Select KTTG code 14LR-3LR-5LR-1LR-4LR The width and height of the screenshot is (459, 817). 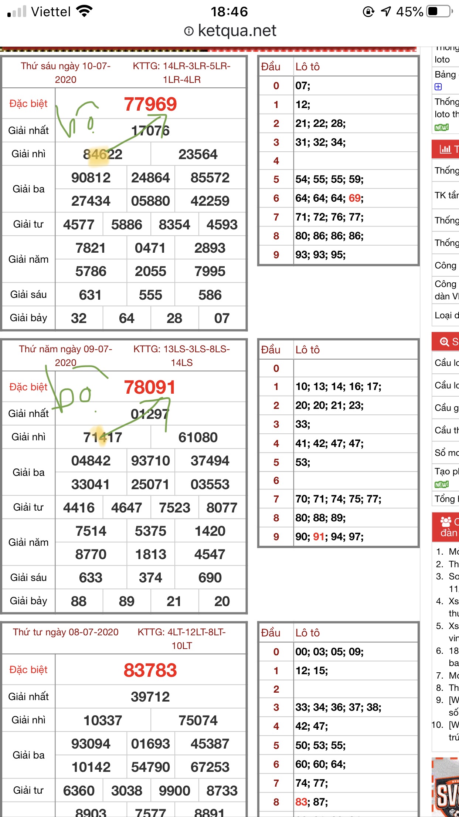coord(182,73)
